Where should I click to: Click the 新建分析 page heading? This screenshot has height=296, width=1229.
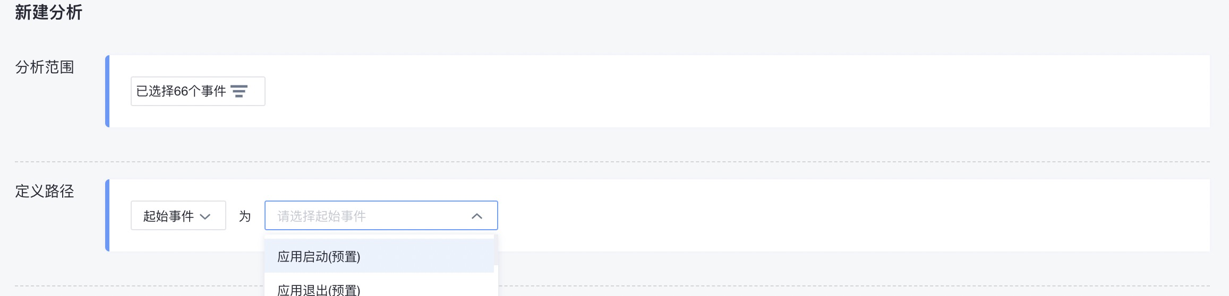[48, 12]
